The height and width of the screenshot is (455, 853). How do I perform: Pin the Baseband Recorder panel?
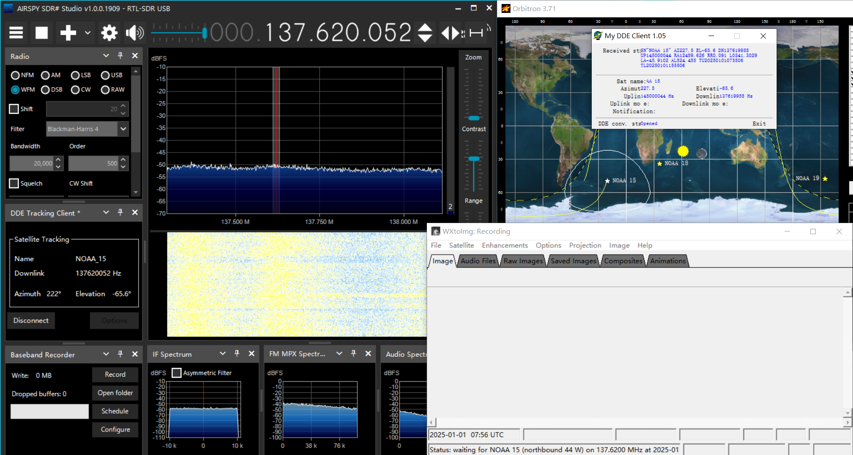pyautogui.click(x=120, y=354)
